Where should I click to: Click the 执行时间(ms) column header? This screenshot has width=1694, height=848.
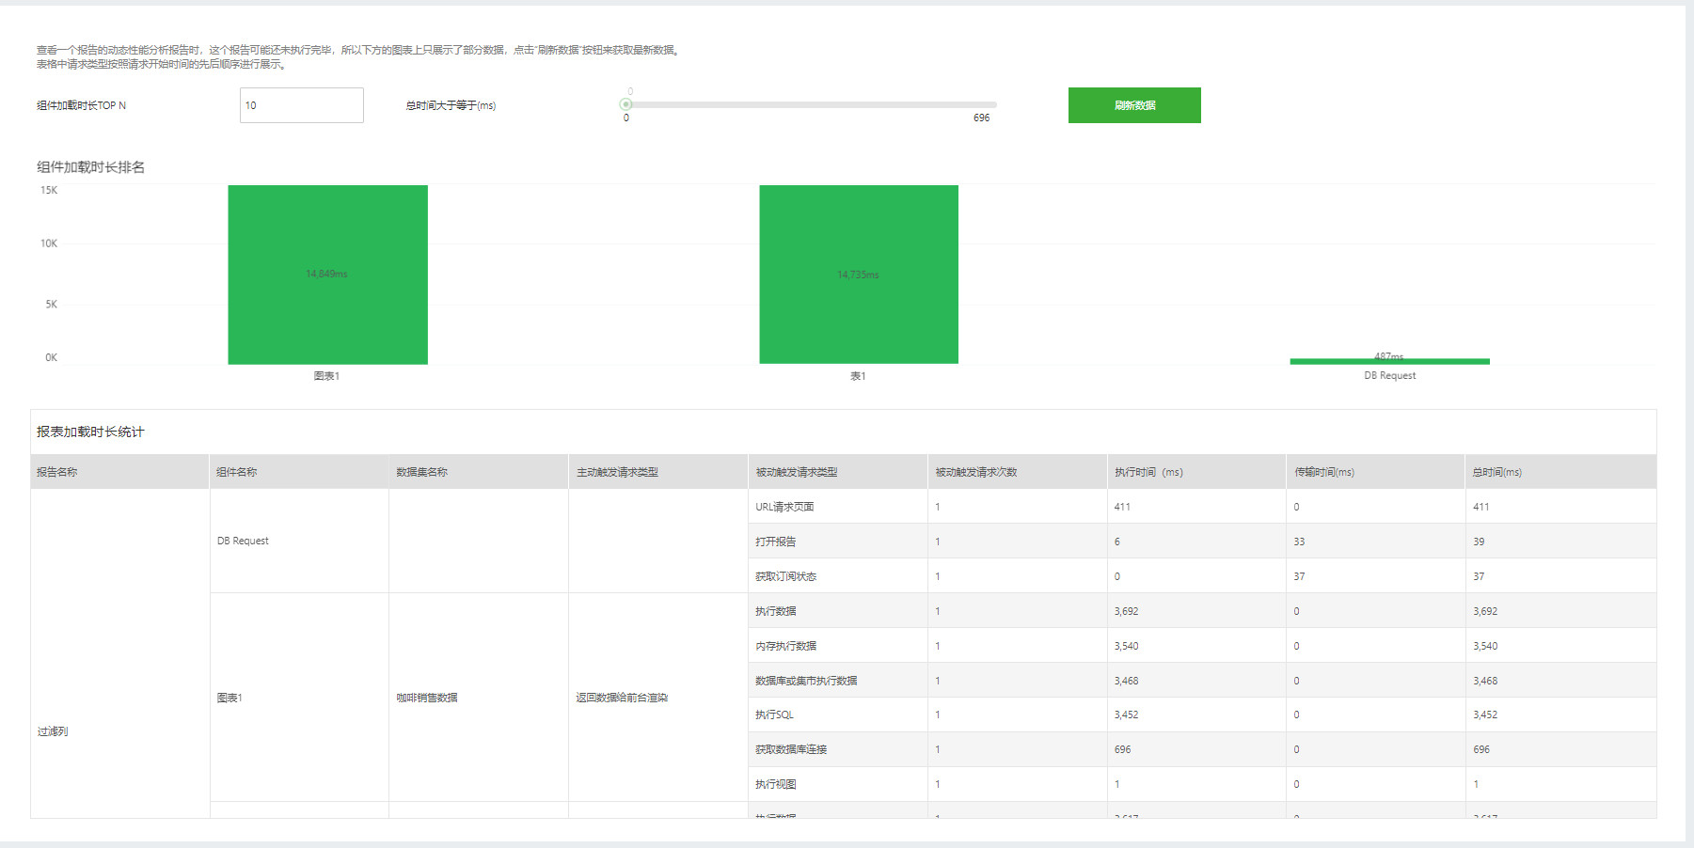1148,472
